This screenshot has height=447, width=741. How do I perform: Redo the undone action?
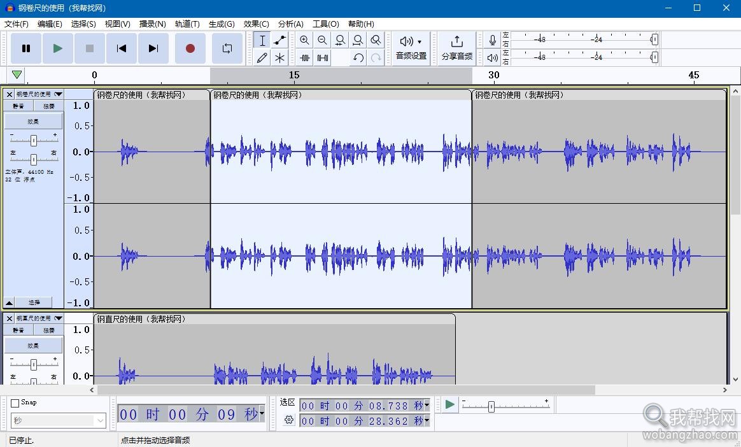coord(376,58)
